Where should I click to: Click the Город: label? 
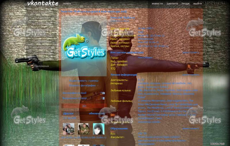point(114,58)
